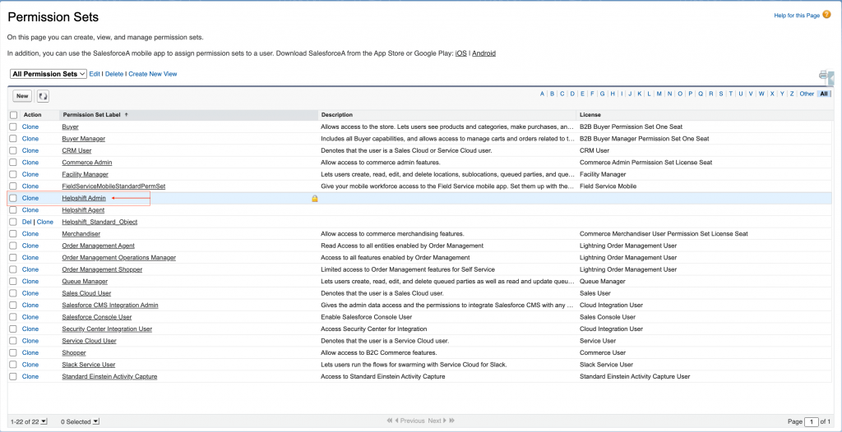Screen dimensions: 842x432
Task: Select the Other alphabet filter
Action: pos(807,94)
